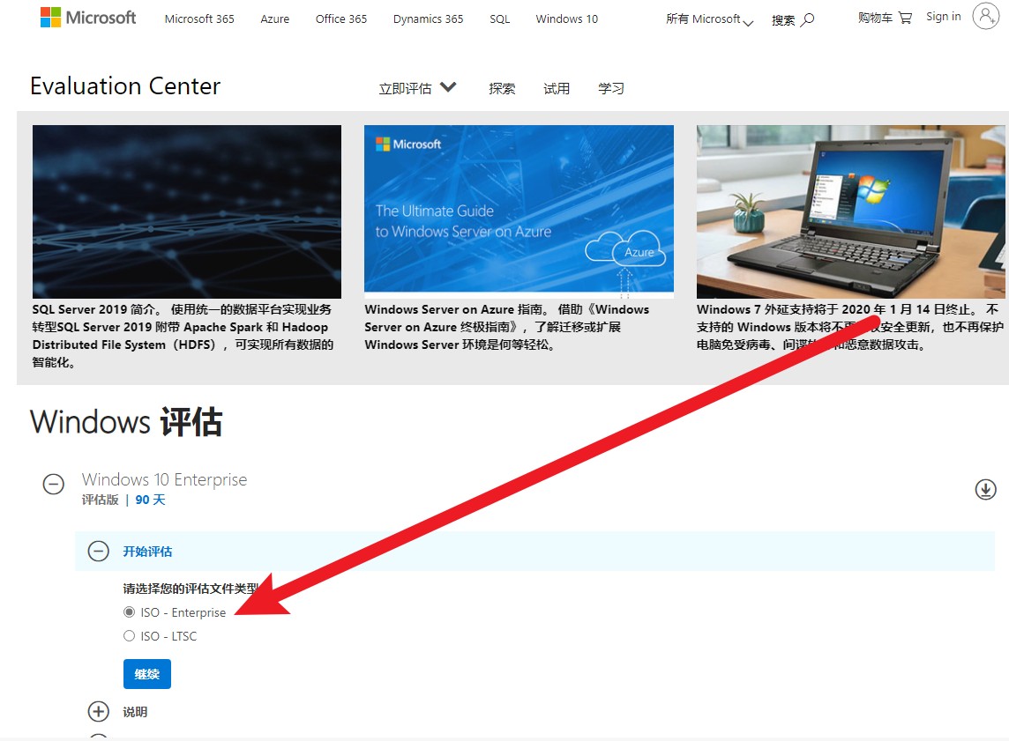Open the SQL nav item
This screenshot has width=1009, height=741.
pos(499,19)
